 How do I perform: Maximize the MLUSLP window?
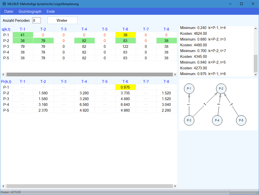(241, 4)
